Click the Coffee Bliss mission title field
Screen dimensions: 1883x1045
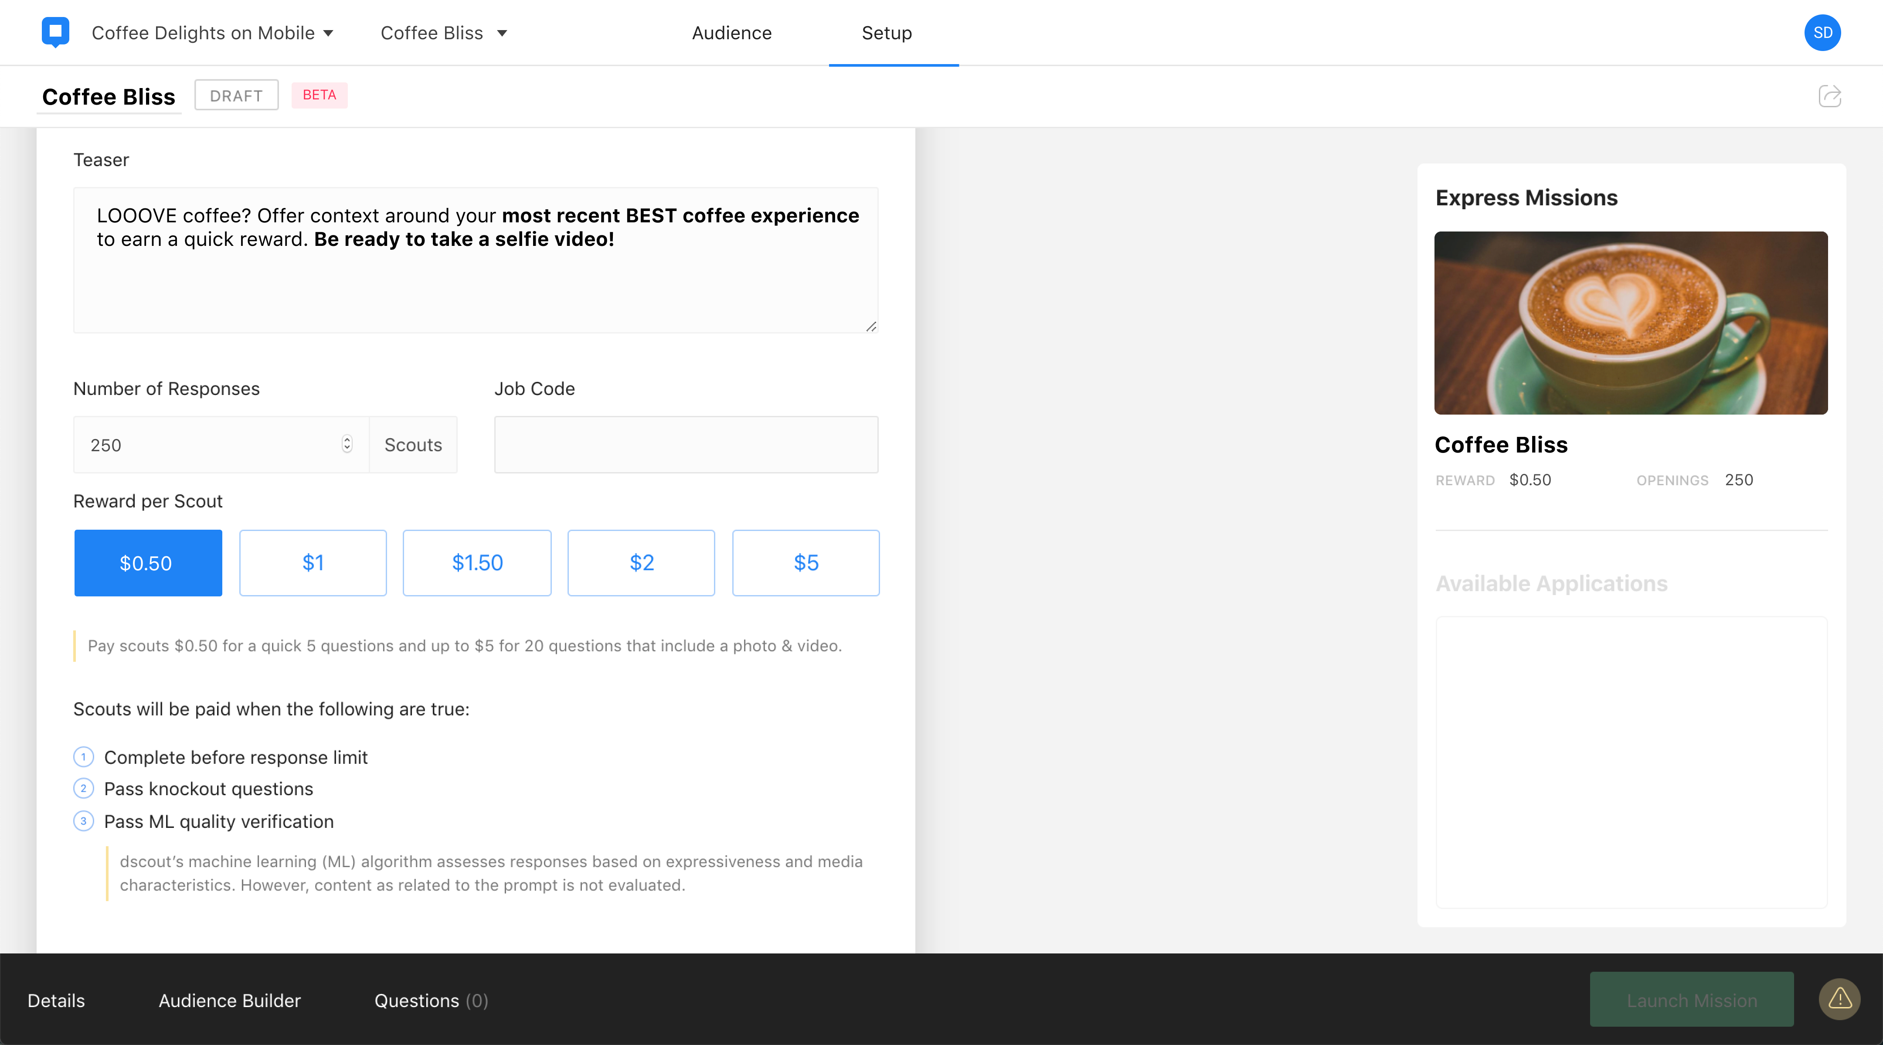tap(109, 96)
